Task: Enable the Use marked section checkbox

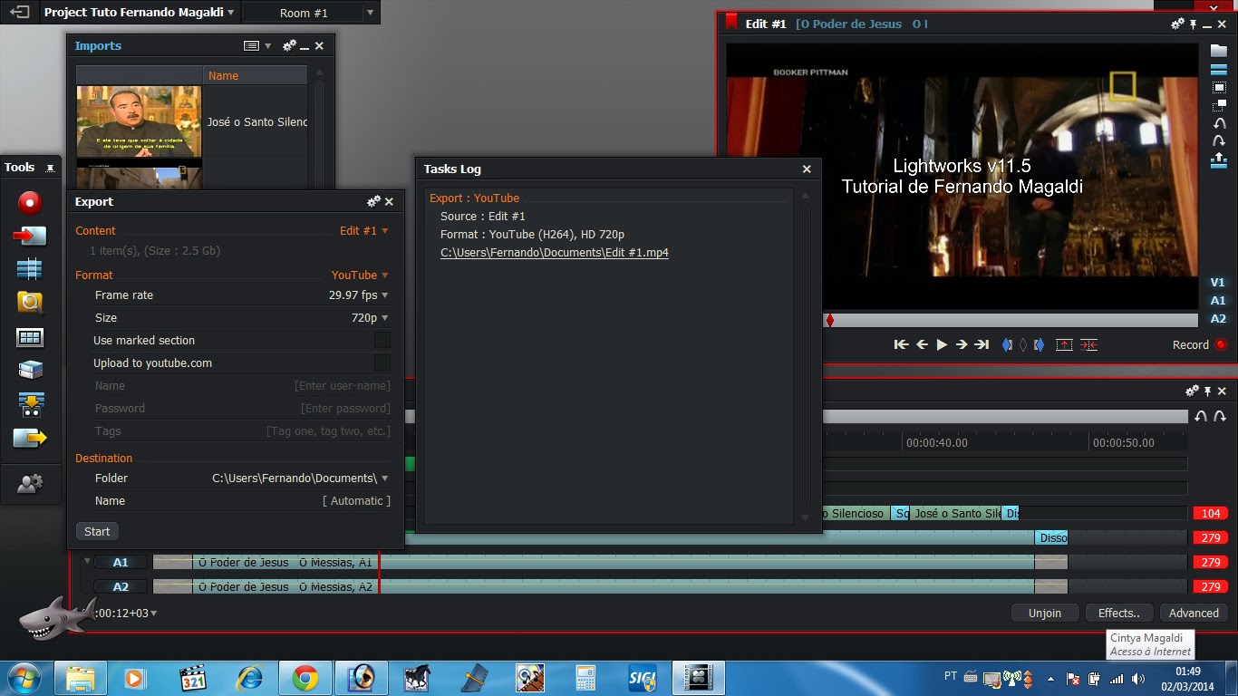Action: pyautogui.click(x=382, y=340)
